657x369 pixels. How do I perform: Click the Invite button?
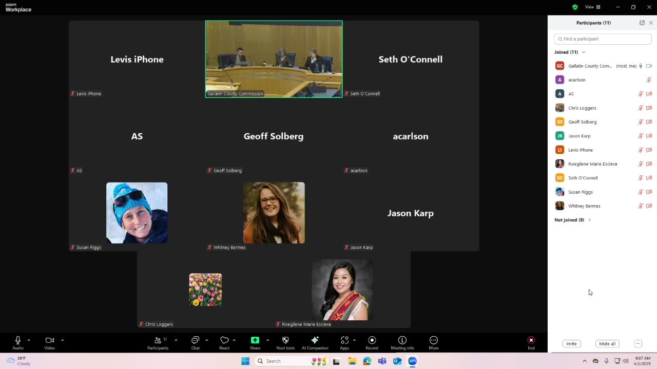pyautogui.click(x=571, y=344)
